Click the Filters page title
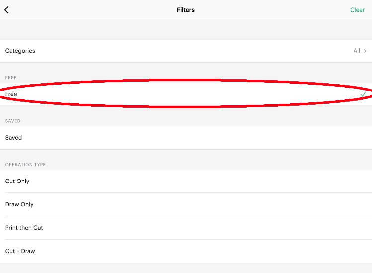Viewport: 372px width, 273px height. point(186,10)
